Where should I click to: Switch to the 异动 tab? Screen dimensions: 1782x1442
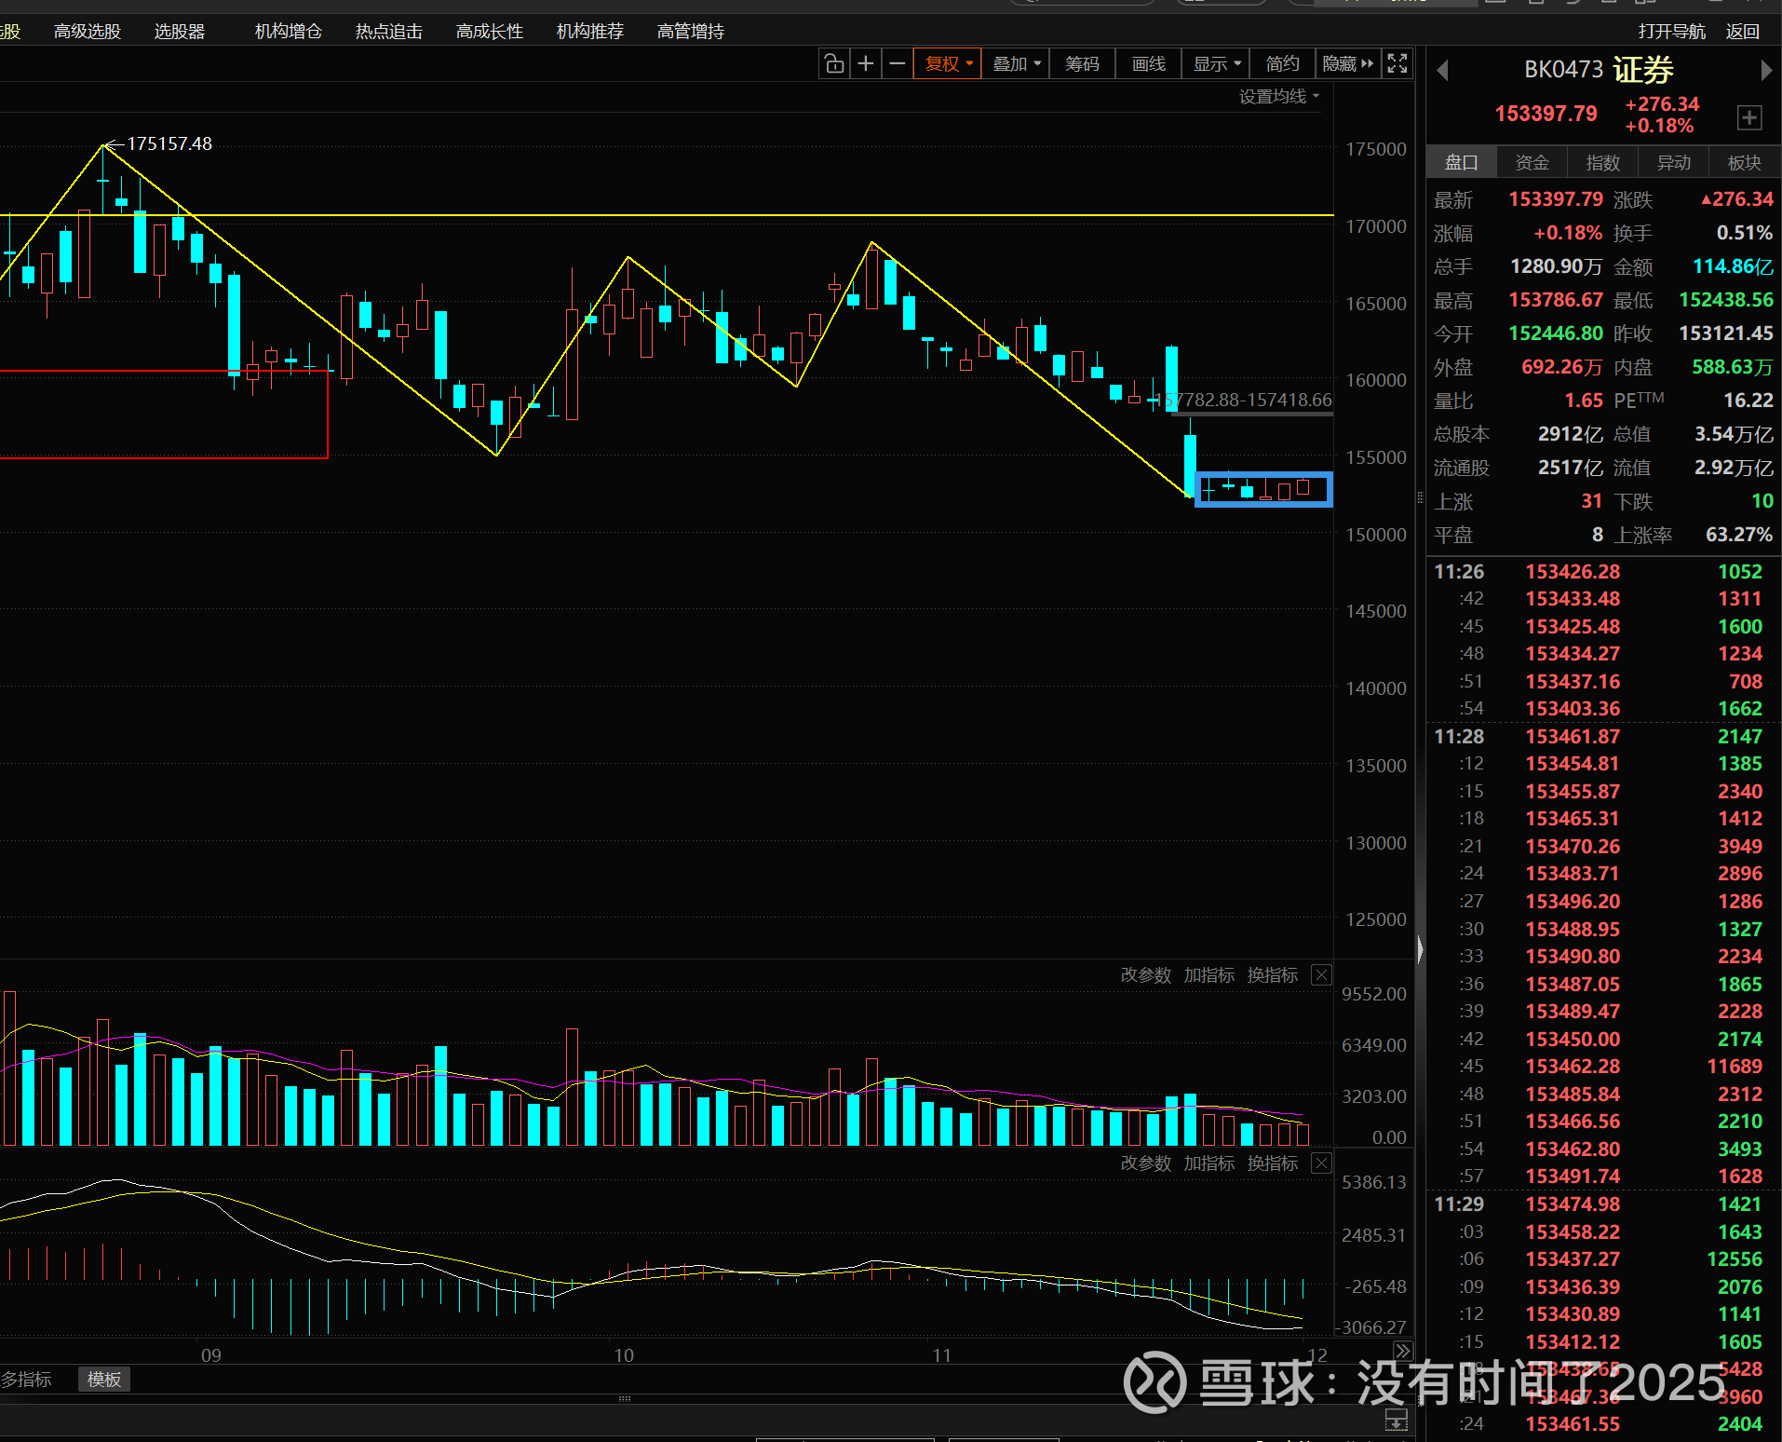1674,163
